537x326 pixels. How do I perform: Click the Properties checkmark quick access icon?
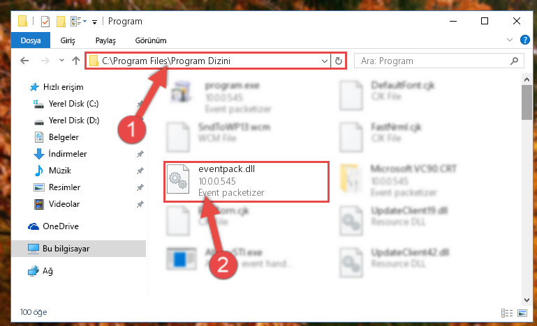click(x=45, y=22)
